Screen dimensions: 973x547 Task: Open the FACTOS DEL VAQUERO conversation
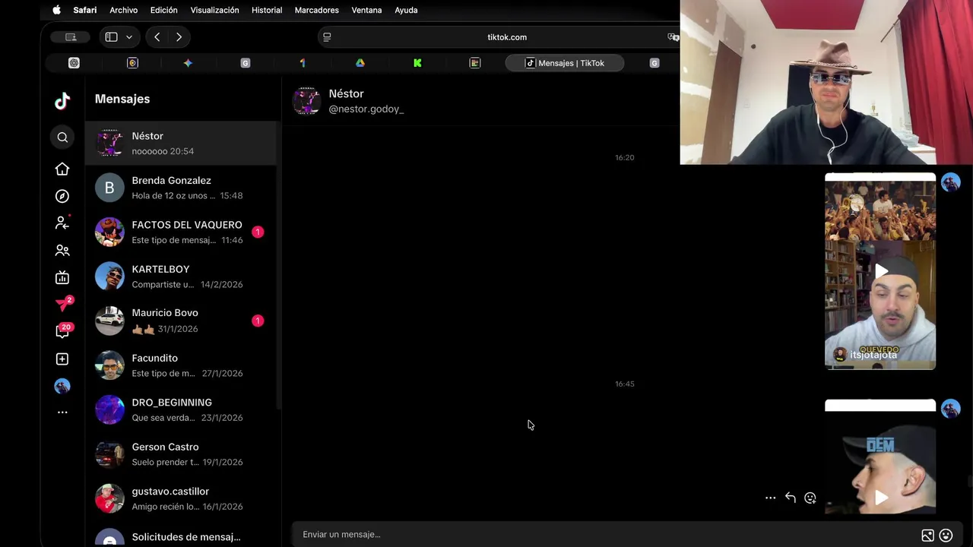tap(181, 232)
